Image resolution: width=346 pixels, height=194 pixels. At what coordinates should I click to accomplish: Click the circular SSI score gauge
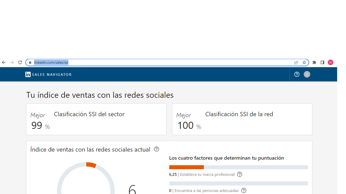[x=86, y=178]
